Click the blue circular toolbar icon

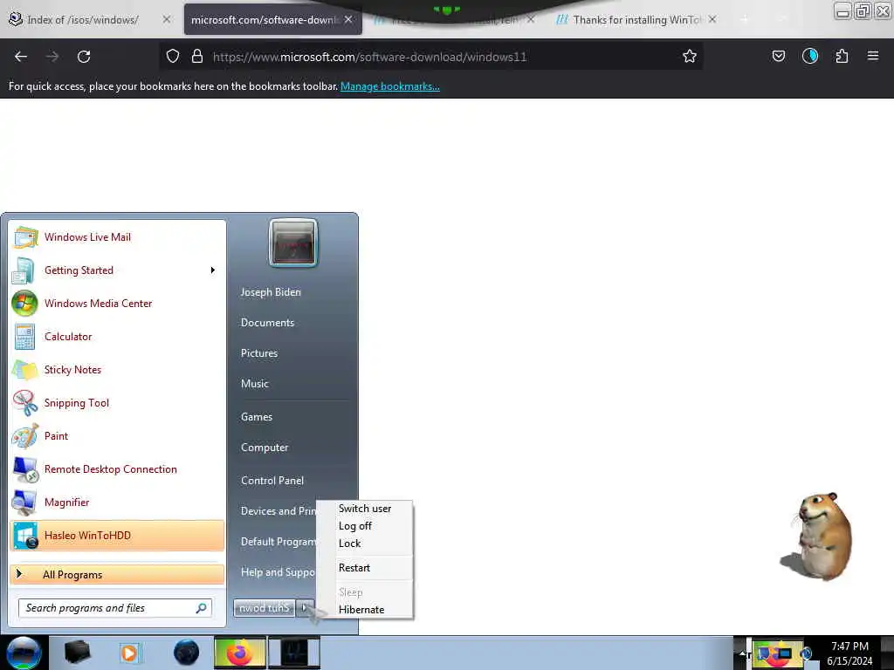tap(810, 56)
